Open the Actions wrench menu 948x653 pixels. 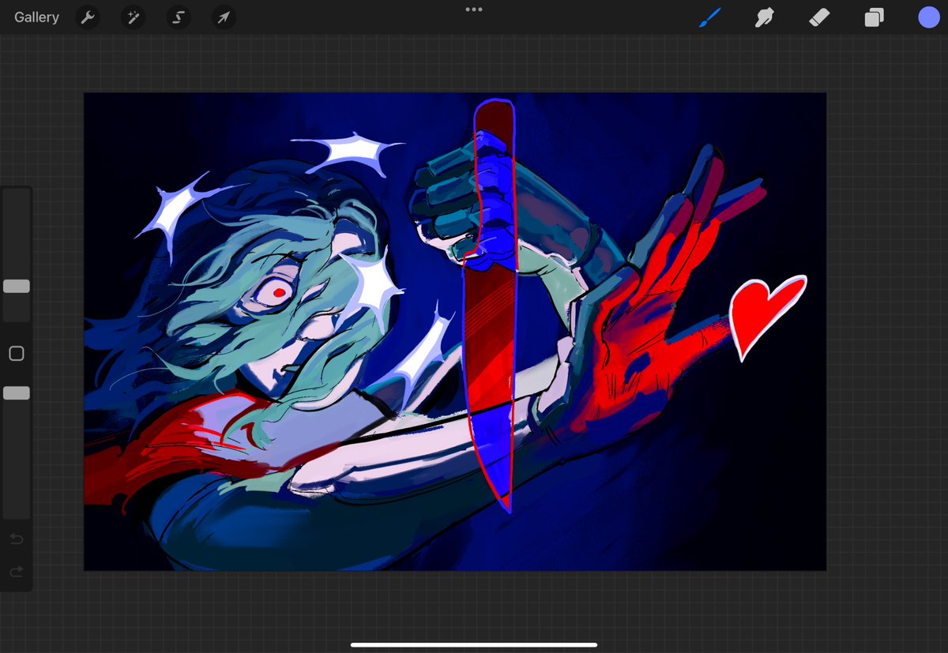88,17
